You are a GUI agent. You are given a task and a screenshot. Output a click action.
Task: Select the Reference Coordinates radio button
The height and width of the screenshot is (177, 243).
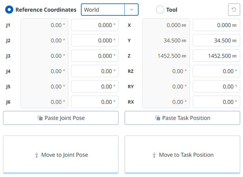(x=9, y=10)
